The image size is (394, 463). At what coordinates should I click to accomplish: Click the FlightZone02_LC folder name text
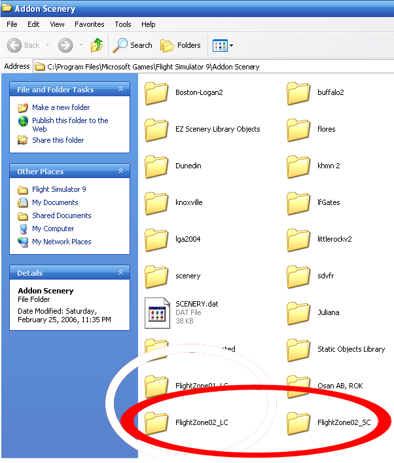[202, 422]
